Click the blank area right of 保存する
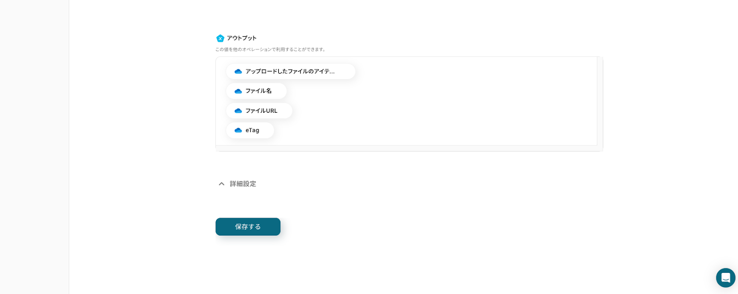This screenshot has width=738, height=294. pos(415,227)
